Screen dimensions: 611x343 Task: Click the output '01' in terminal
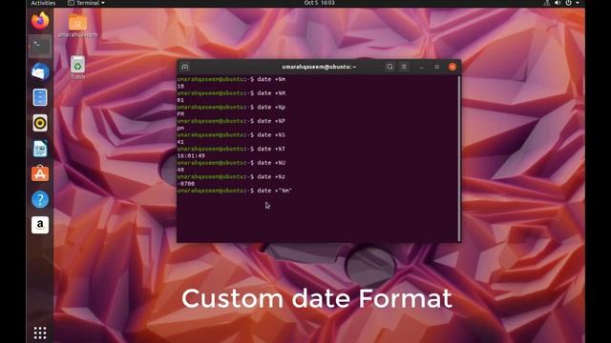(x=180, y=100)
